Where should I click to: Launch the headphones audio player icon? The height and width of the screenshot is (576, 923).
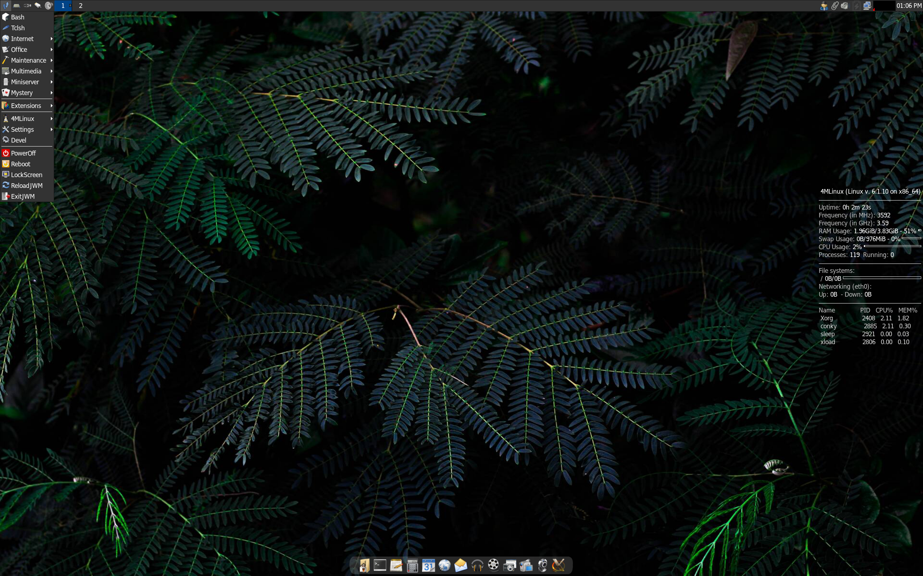pyautogui.click(x=477, y=566)
